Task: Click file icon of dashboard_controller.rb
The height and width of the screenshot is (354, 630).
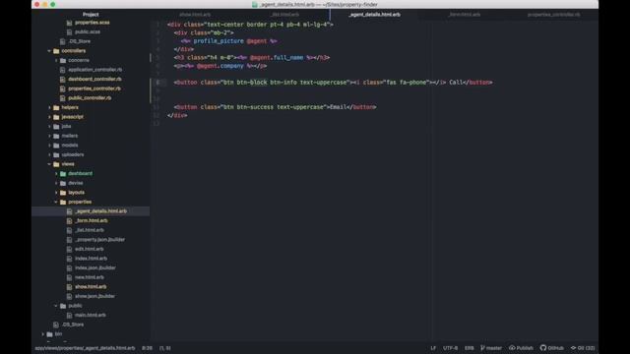Action: click(x=63, y=80)
